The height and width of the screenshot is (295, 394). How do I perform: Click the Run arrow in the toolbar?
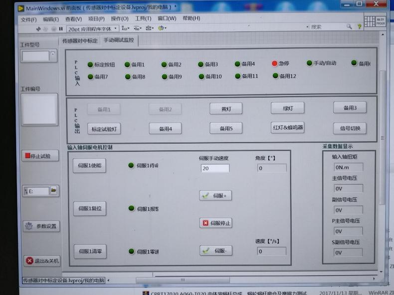click(x=38, y=29)
